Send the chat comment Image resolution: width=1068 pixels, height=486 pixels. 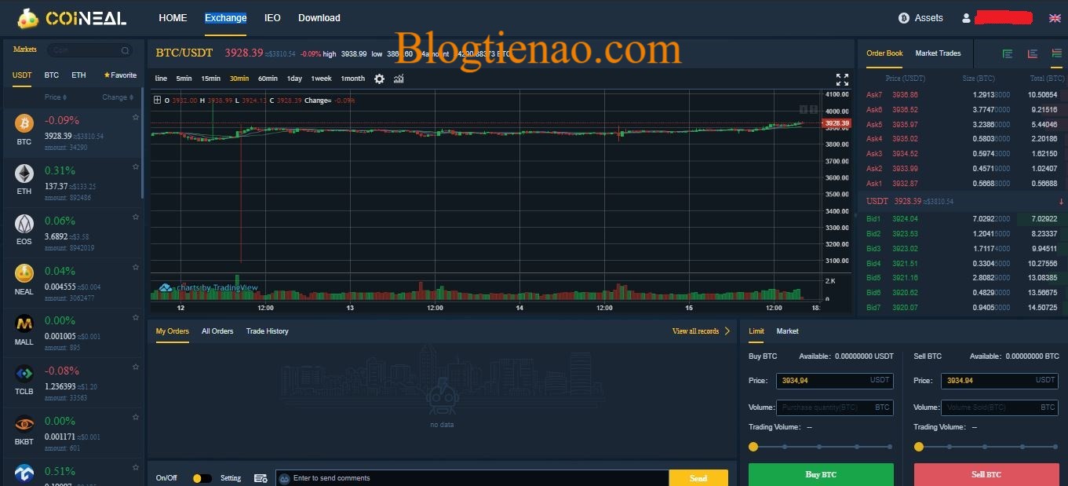698,478
